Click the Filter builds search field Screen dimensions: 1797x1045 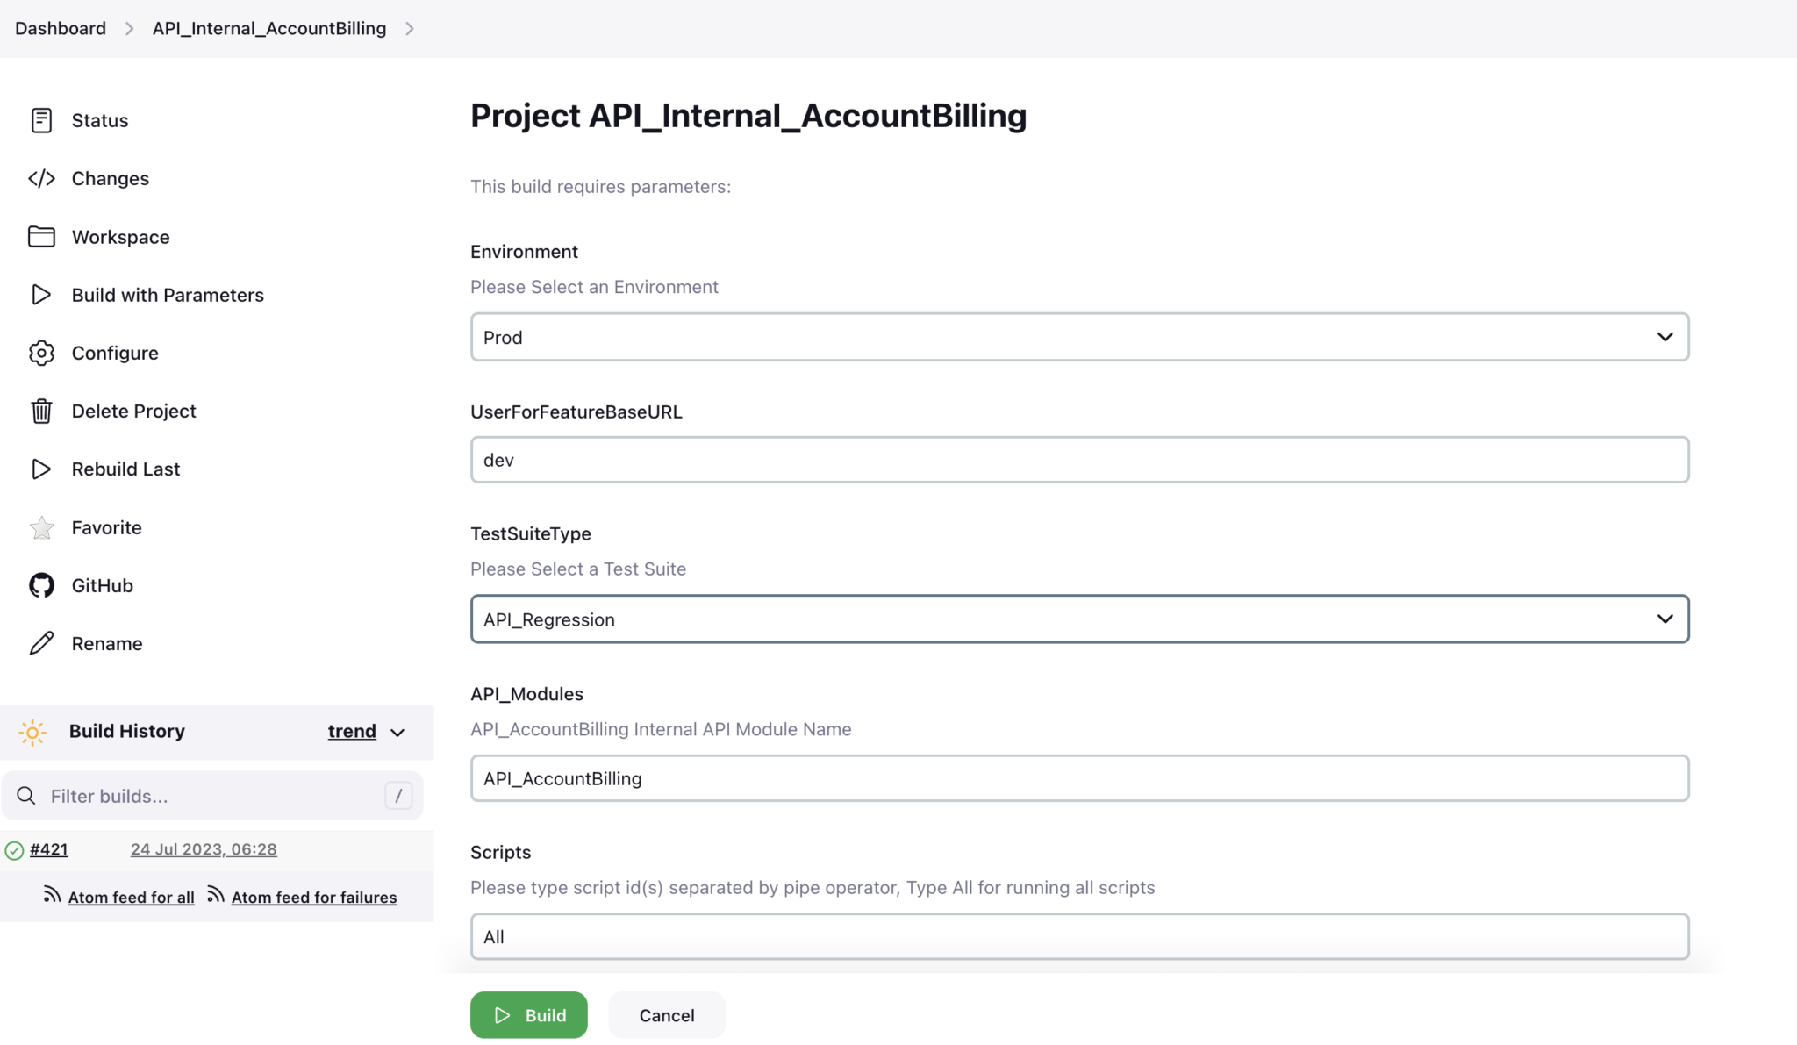(x=211, y=796)
